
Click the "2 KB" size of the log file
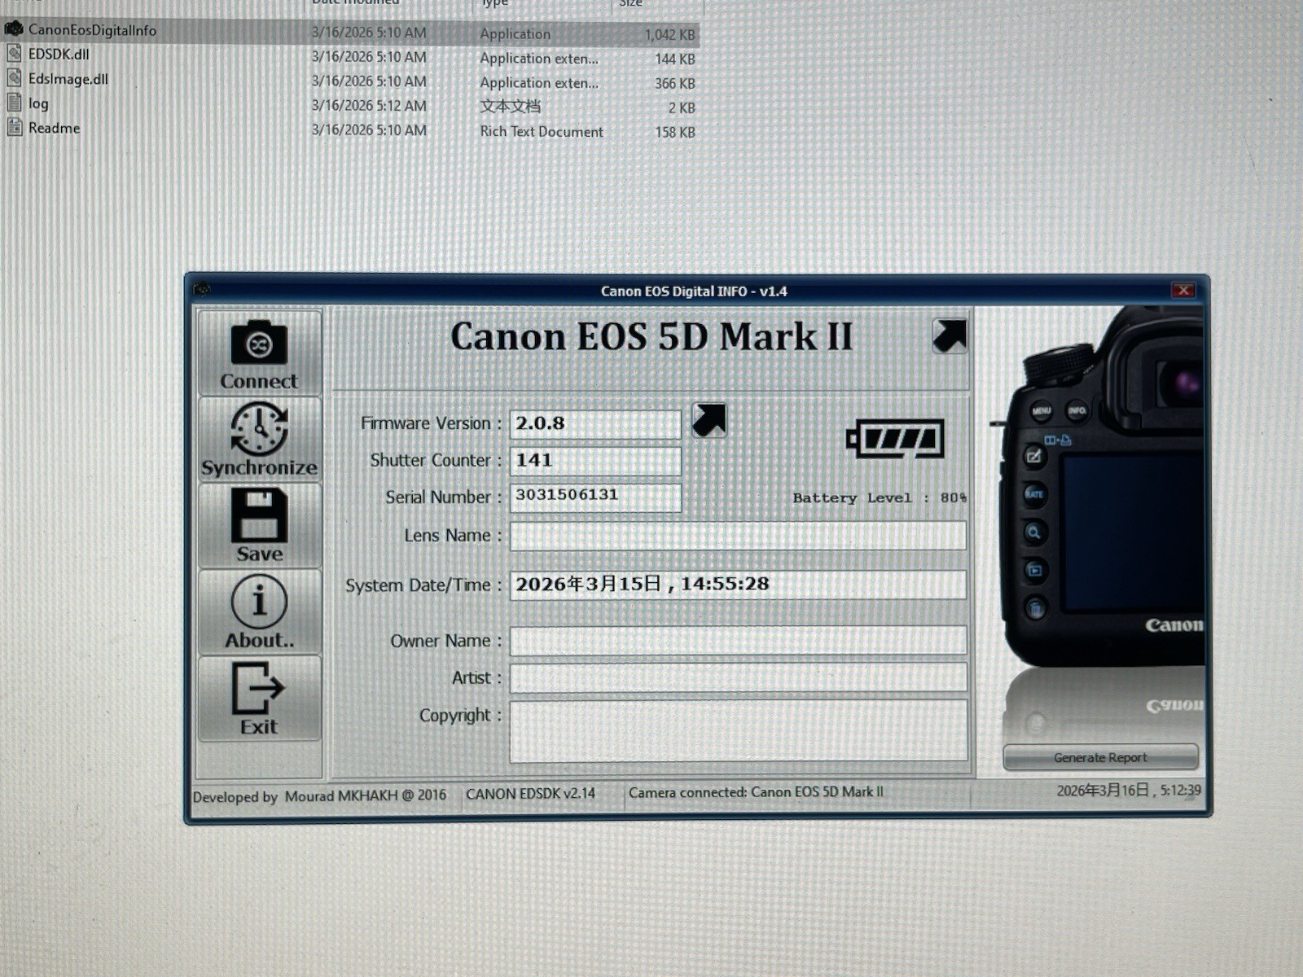[682, 107]
